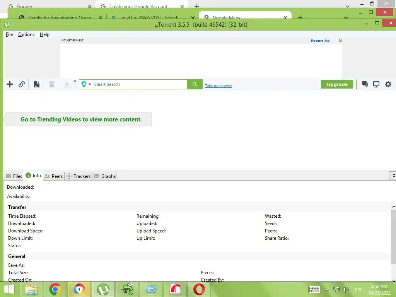The width and height of the screenshot is (396, 297).
Task: Open Preferences with the gear icon
Action: 388,84
